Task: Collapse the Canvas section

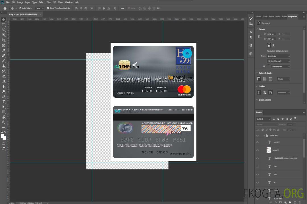Action: [257, 29]
